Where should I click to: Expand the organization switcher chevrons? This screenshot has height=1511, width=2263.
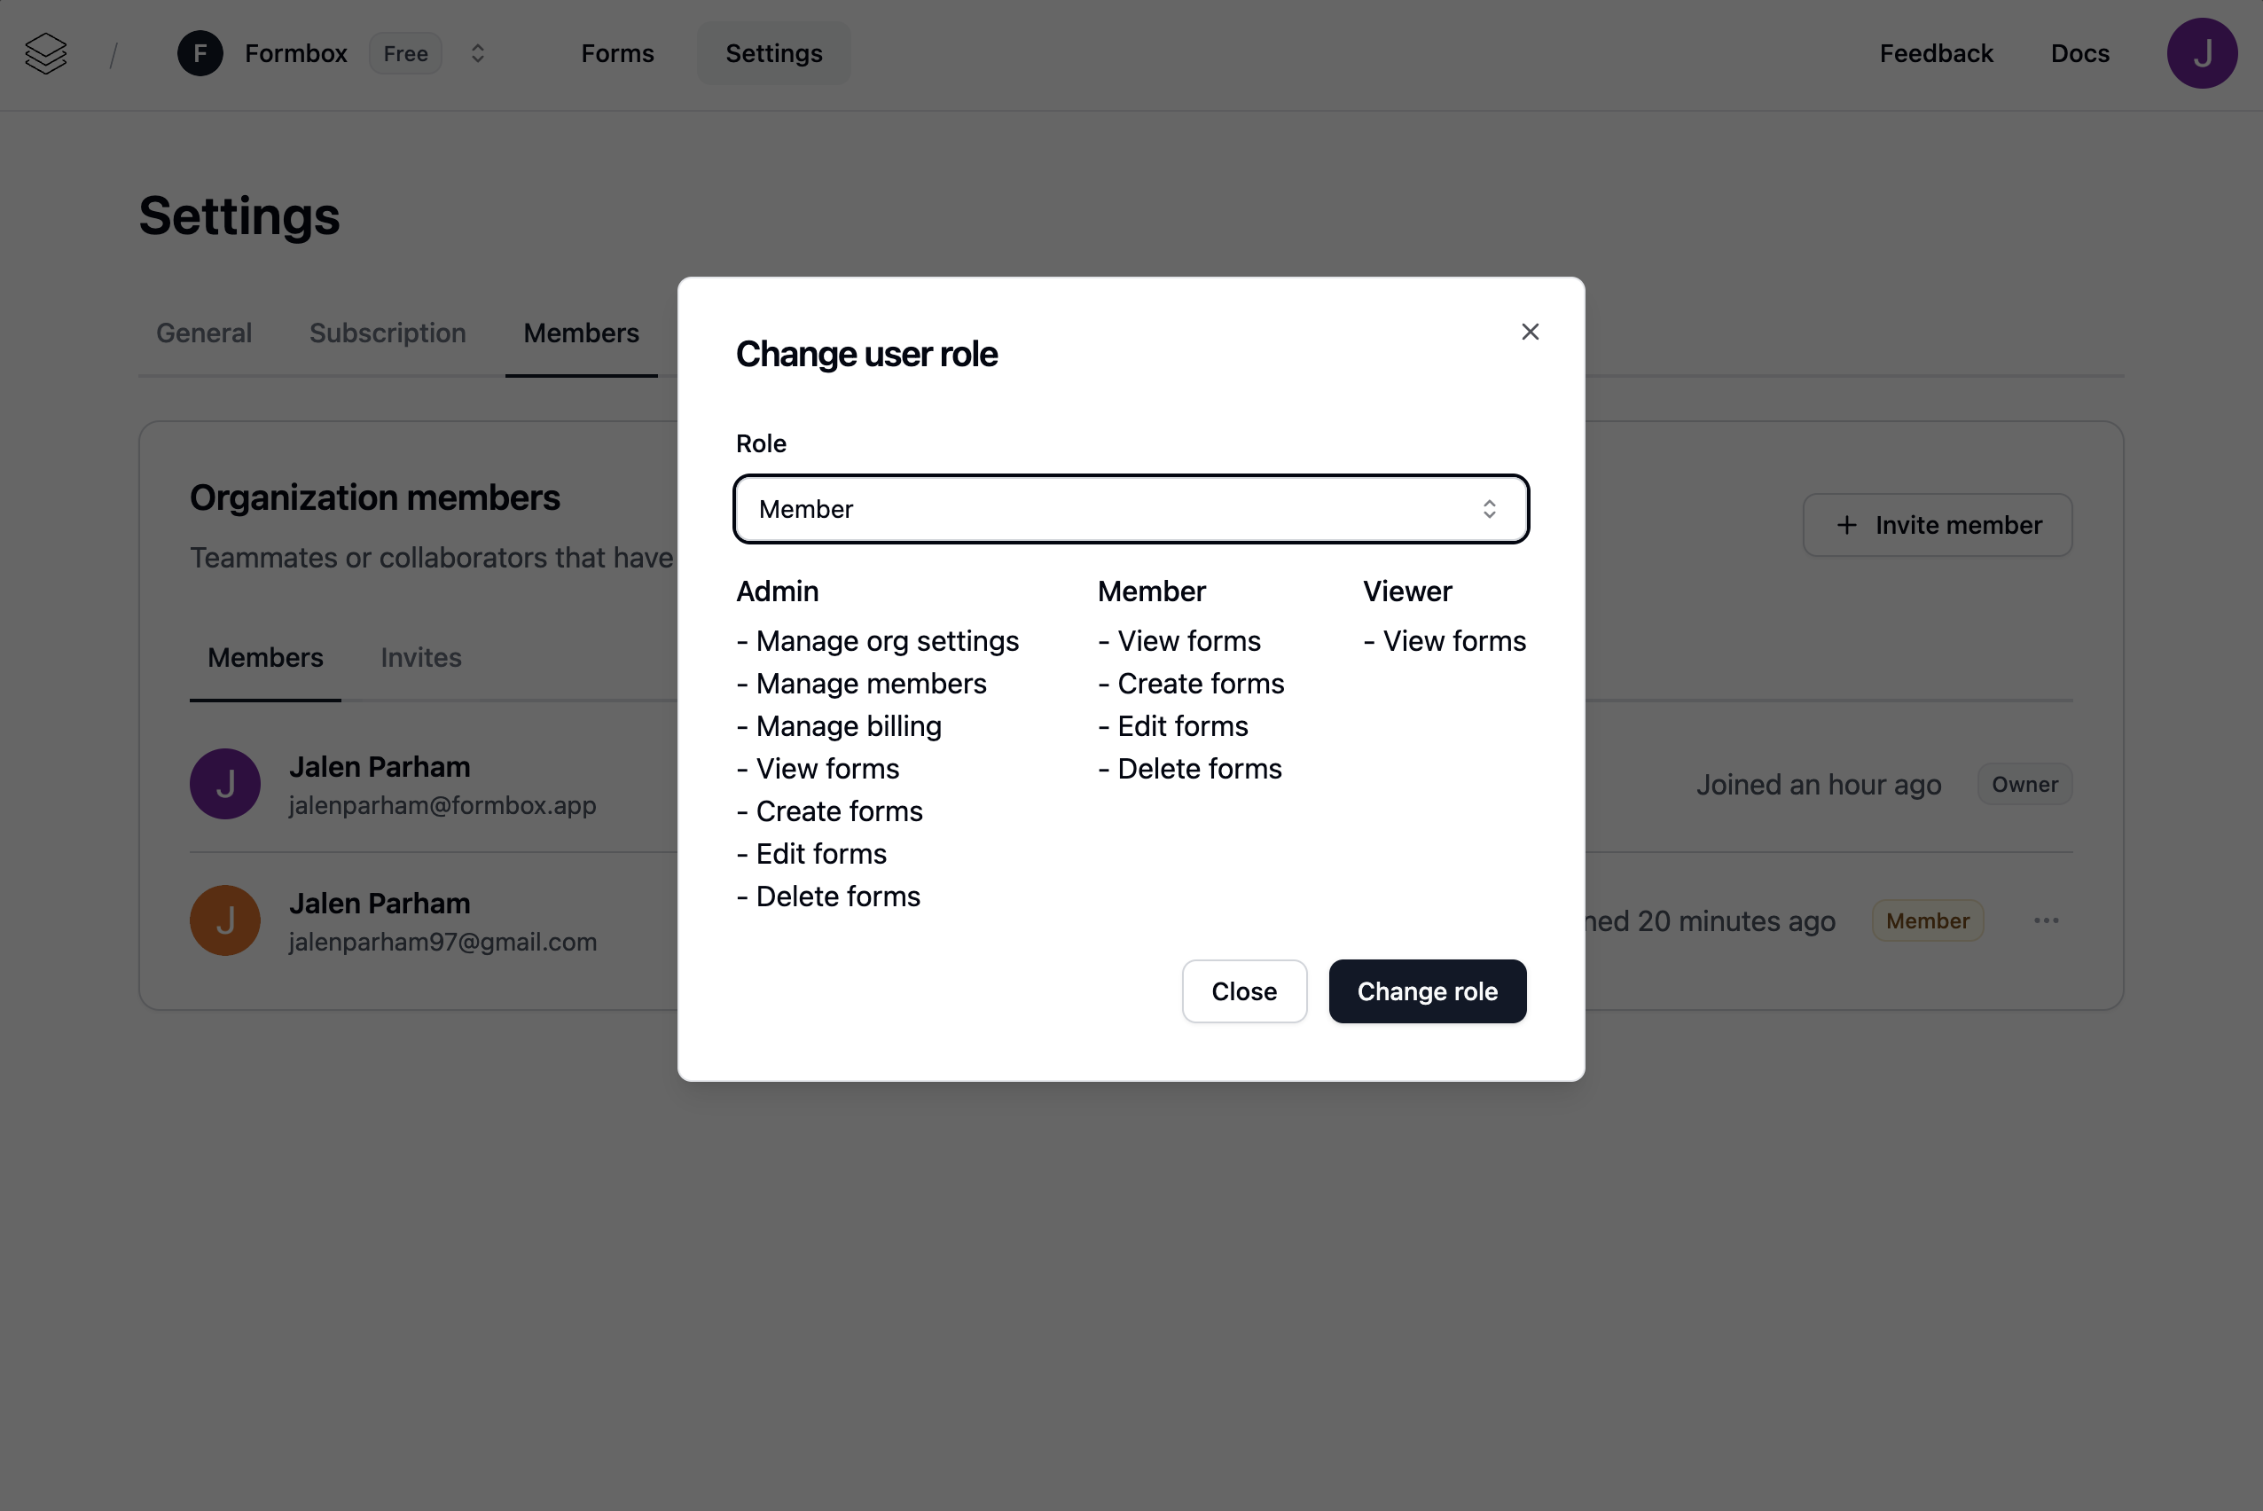click(478, 54)
